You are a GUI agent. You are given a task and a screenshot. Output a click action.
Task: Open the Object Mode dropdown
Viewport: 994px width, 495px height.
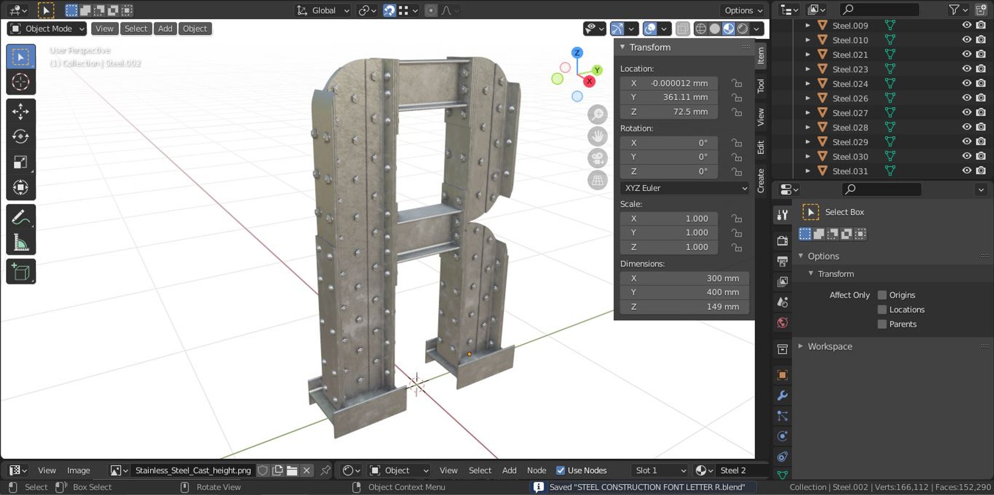pos(47,28)
